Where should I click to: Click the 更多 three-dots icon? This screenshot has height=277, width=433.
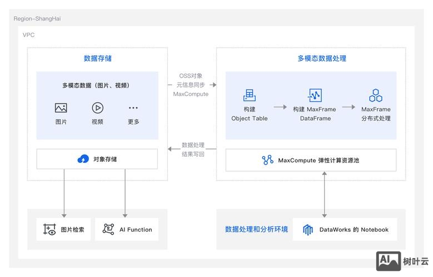(x=133, y=107)
